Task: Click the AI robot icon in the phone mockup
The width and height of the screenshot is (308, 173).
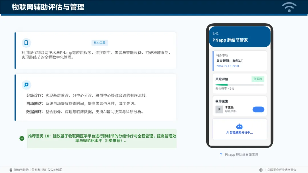Action: [240, 127]
